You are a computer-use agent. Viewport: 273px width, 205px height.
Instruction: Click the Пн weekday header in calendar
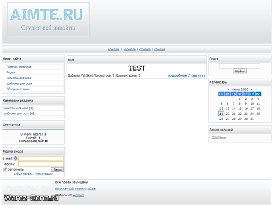(221, 94)
